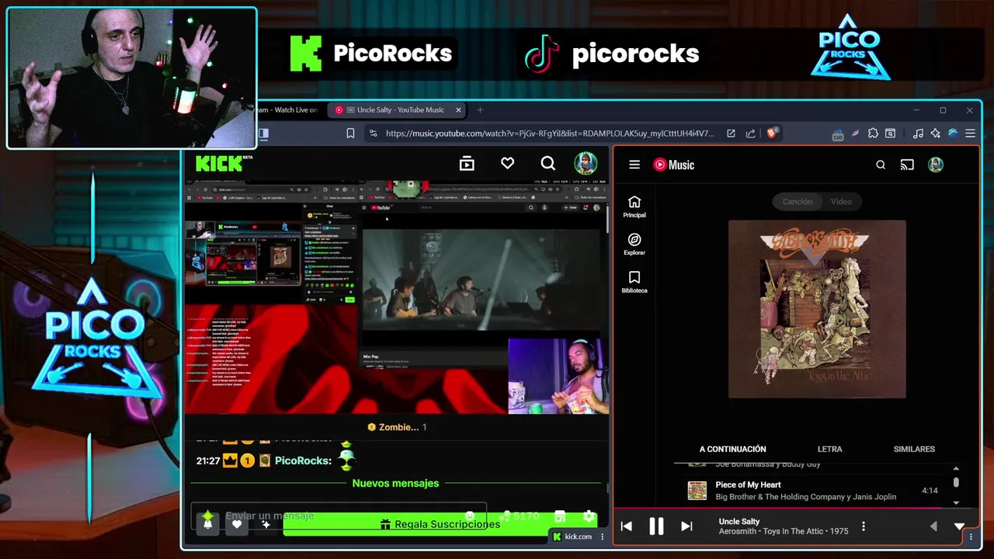The image size is (994, 559).
Task: Click the browser address bar URL
Action: pyautogui.click(x=550, y=134)
